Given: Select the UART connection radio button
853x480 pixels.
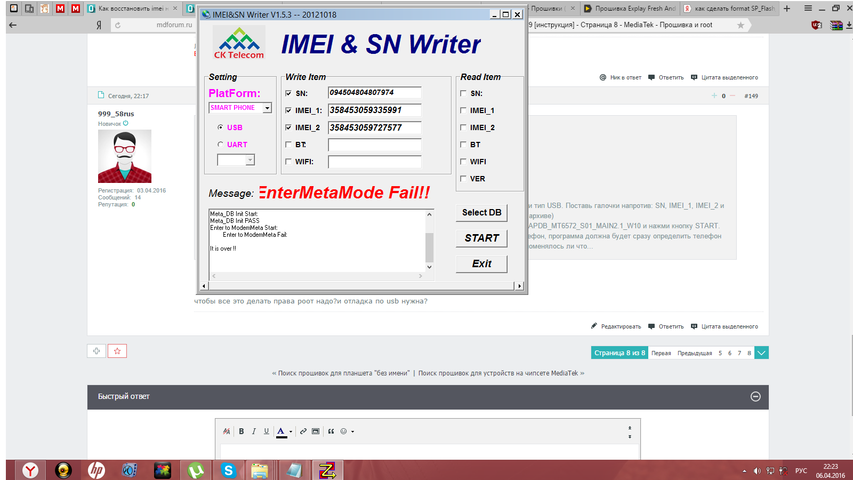Looking at the screenshot, I should point(220,145).
